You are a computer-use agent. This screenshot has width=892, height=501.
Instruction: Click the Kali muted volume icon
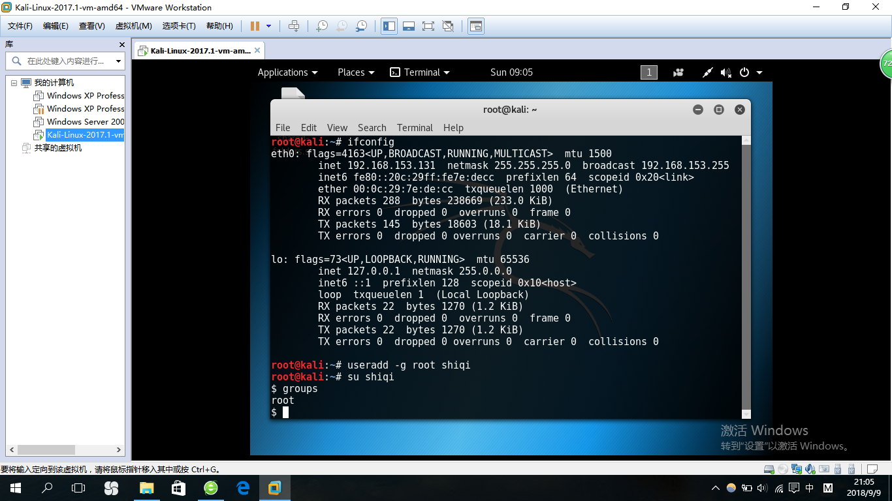pyautogui.click(x=725, y=72)
